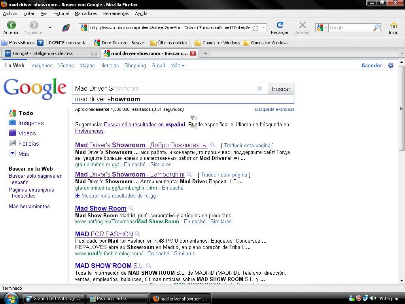Screen dimensions: 405x304
Task: Expand the Más arrow in left sidebar
Action: (12, 153)
